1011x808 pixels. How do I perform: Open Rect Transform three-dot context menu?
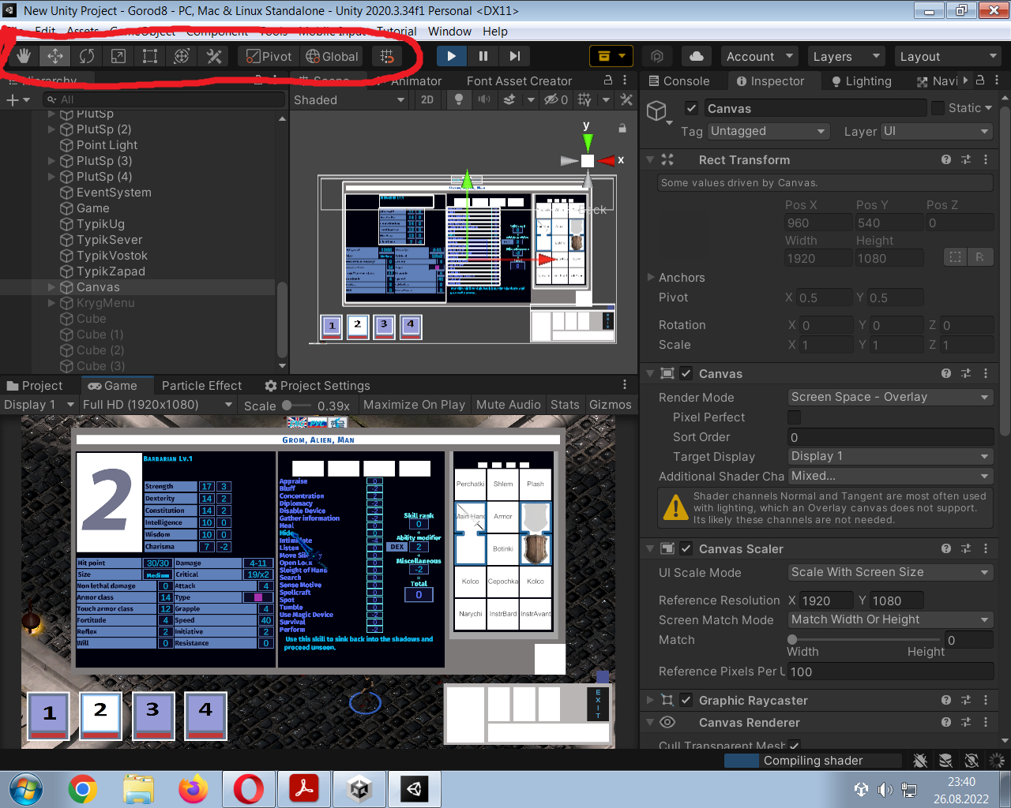point(986,159)
